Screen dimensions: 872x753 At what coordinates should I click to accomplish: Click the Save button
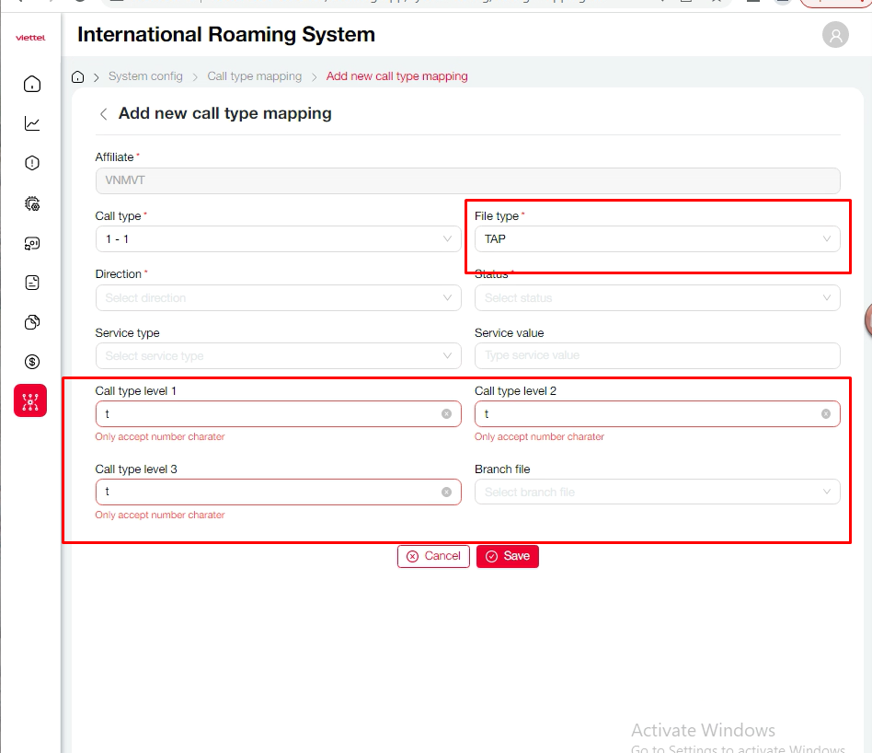(x=508, y=556)
